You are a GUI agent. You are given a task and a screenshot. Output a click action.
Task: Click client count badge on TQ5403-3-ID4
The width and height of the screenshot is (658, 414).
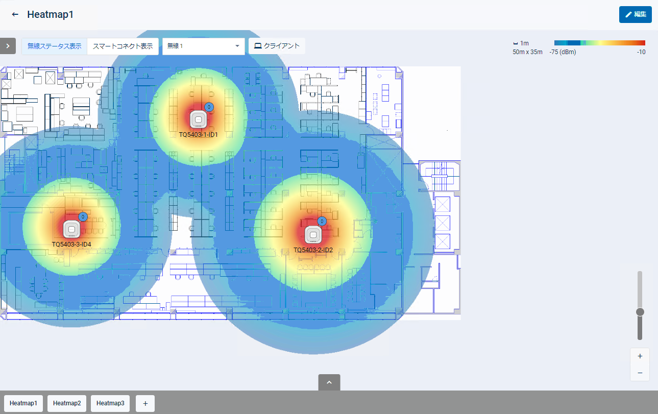(83, 216)
